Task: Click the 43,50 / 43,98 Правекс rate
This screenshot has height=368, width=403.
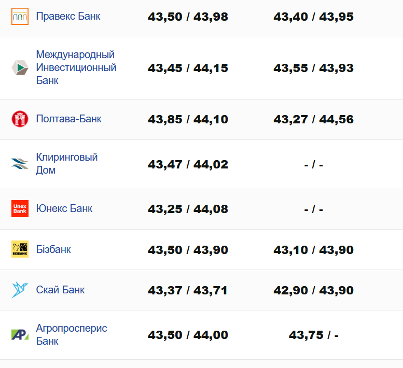Action: click(188, 17)
